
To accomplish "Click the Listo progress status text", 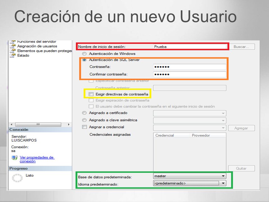I will pos(30,175).
